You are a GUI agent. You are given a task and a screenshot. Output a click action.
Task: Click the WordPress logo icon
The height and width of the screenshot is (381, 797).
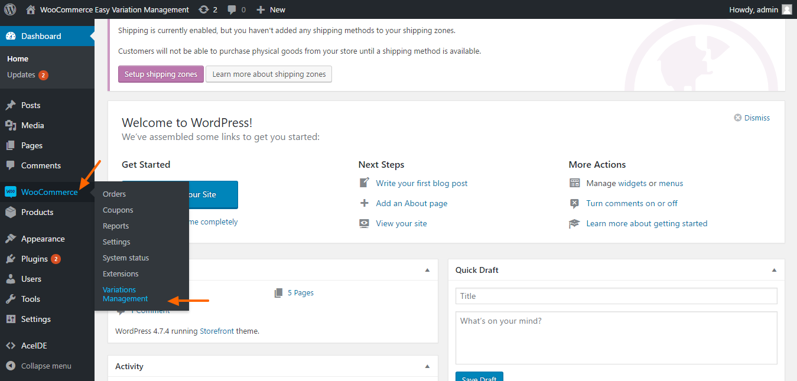[10, 9]
